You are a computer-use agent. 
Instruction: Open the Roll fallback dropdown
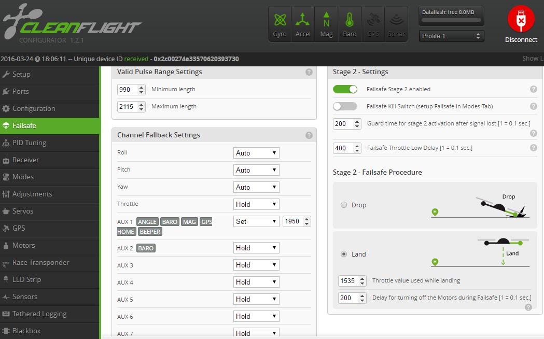[x=256, y=153]
